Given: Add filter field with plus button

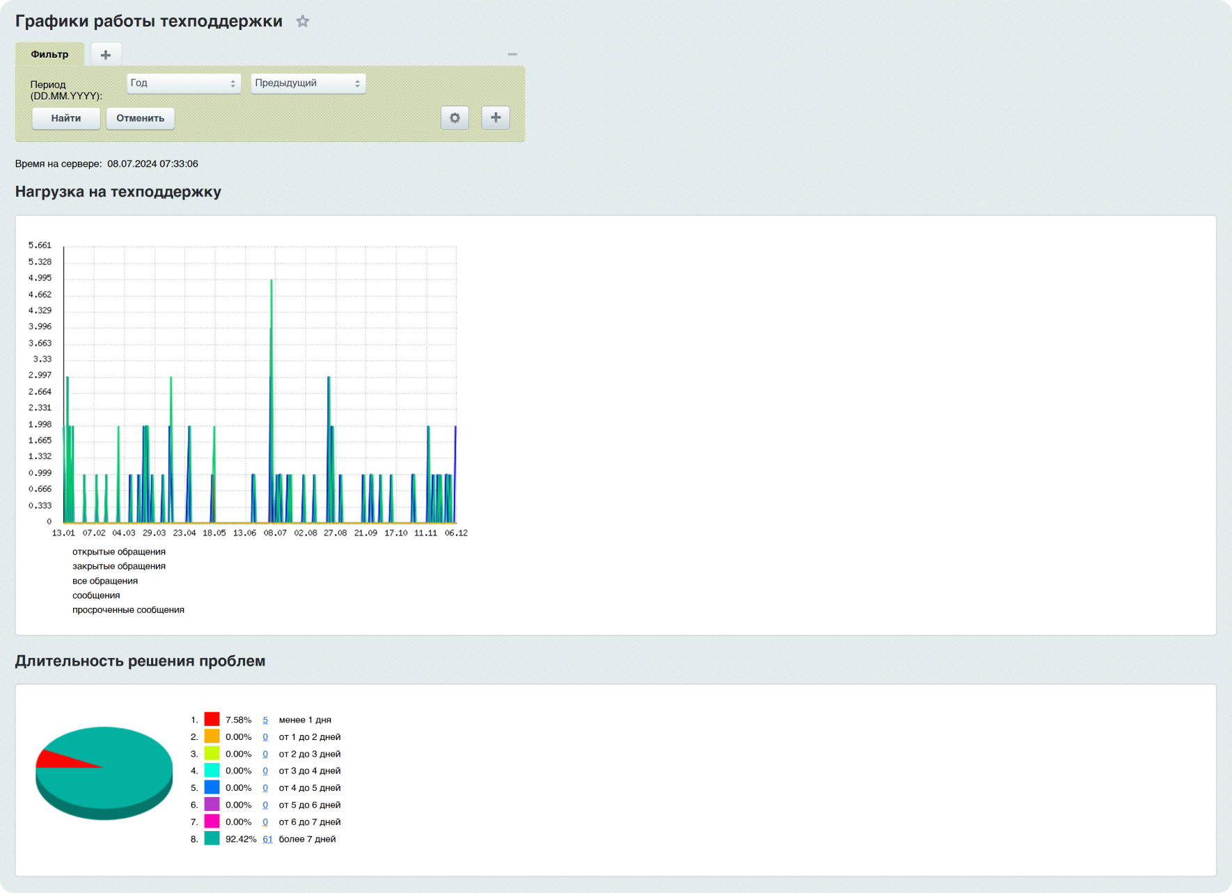Looking at the screenshot, I should pos(496,118).
